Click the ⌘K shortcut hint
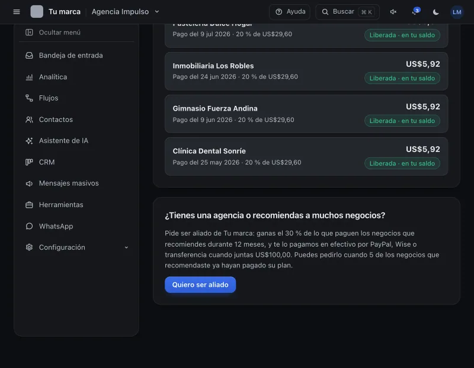Screen dimensions: 474x368 366,12
